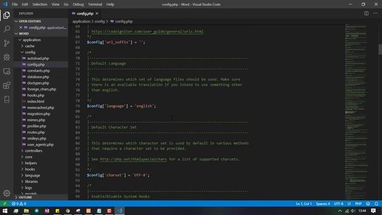The height and width of the screenshot is (215, 382).
Task: Click the feedback smiley status icon
Action: pyautogui.click(x=368, y=204)
